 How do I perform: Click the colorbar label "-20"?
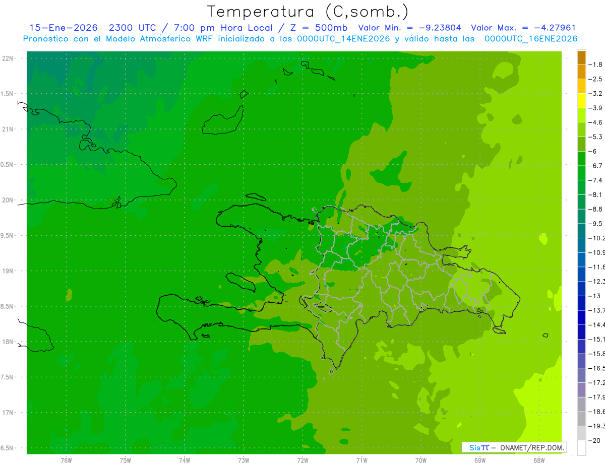(594, 440)
